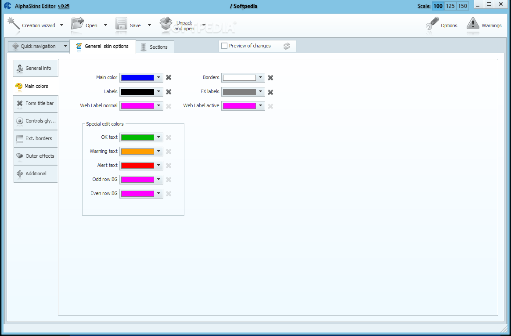Click the black Labels color swatch
This screenshot has height=336, width=511.
tap(137, 92)
